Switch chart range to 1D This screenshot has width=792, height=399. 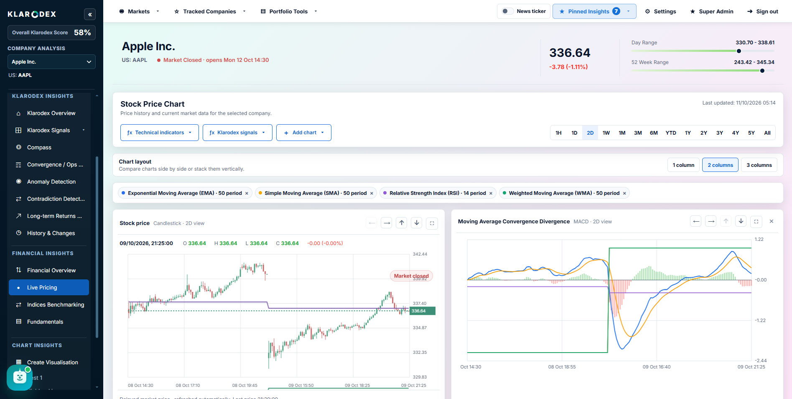tap(574, 133)
